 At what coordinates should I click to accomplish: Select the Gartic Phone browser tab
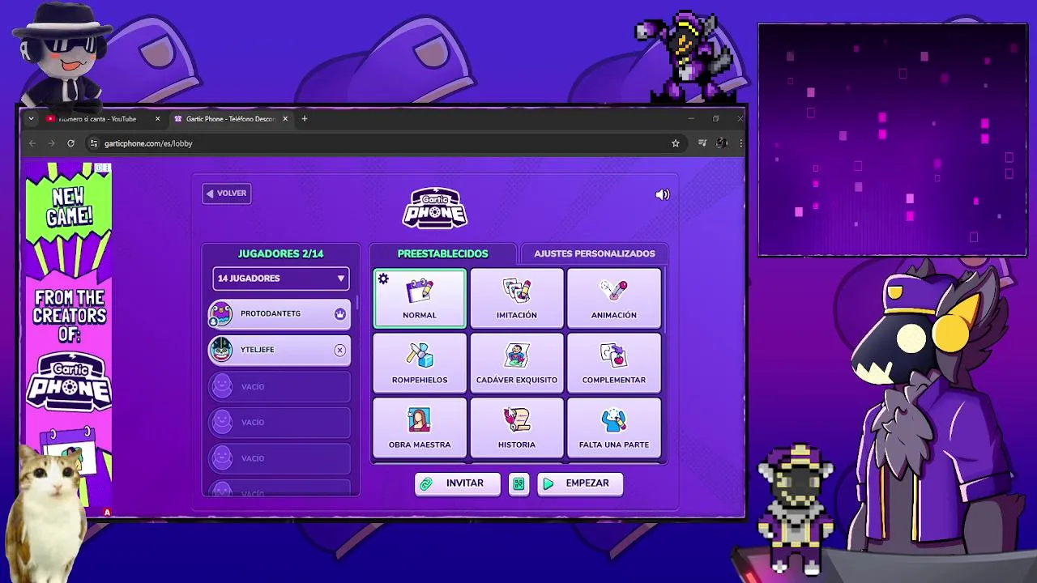230,119
